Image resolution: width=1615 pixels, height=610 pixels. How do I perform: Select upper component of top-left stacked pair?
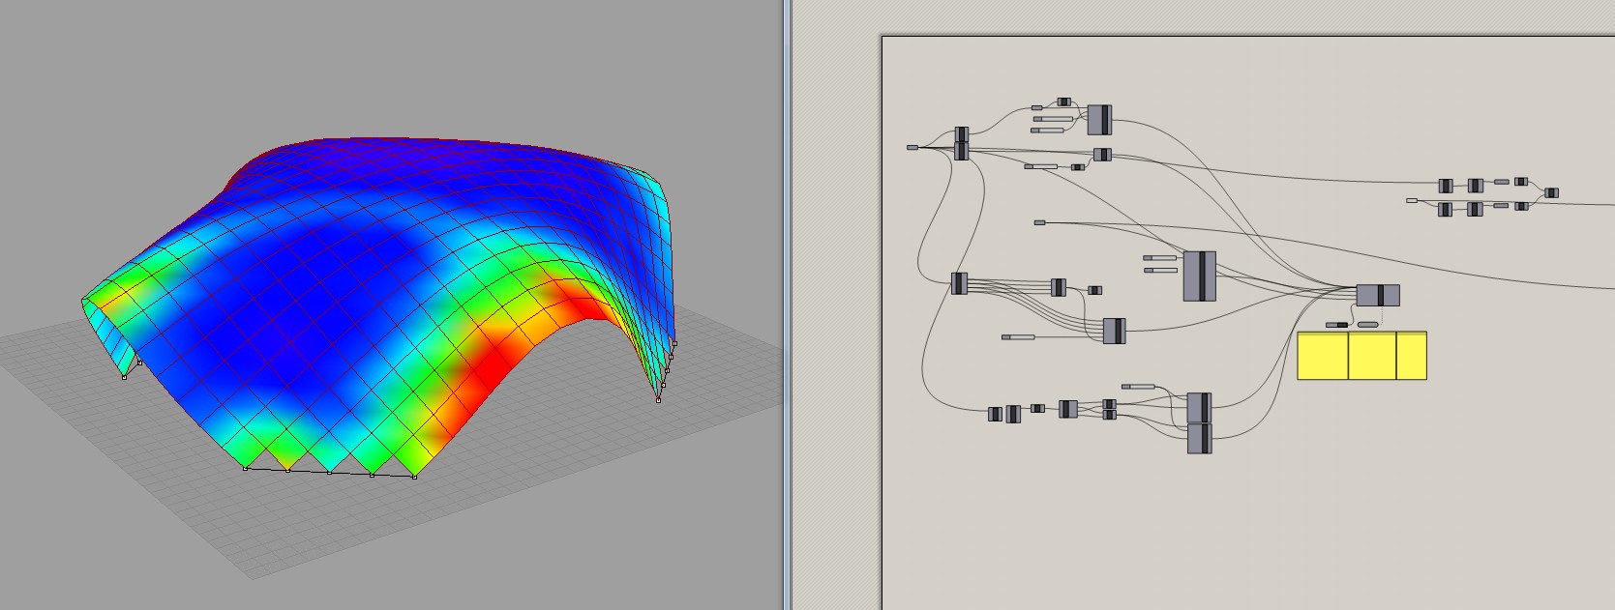click(962, 134)
